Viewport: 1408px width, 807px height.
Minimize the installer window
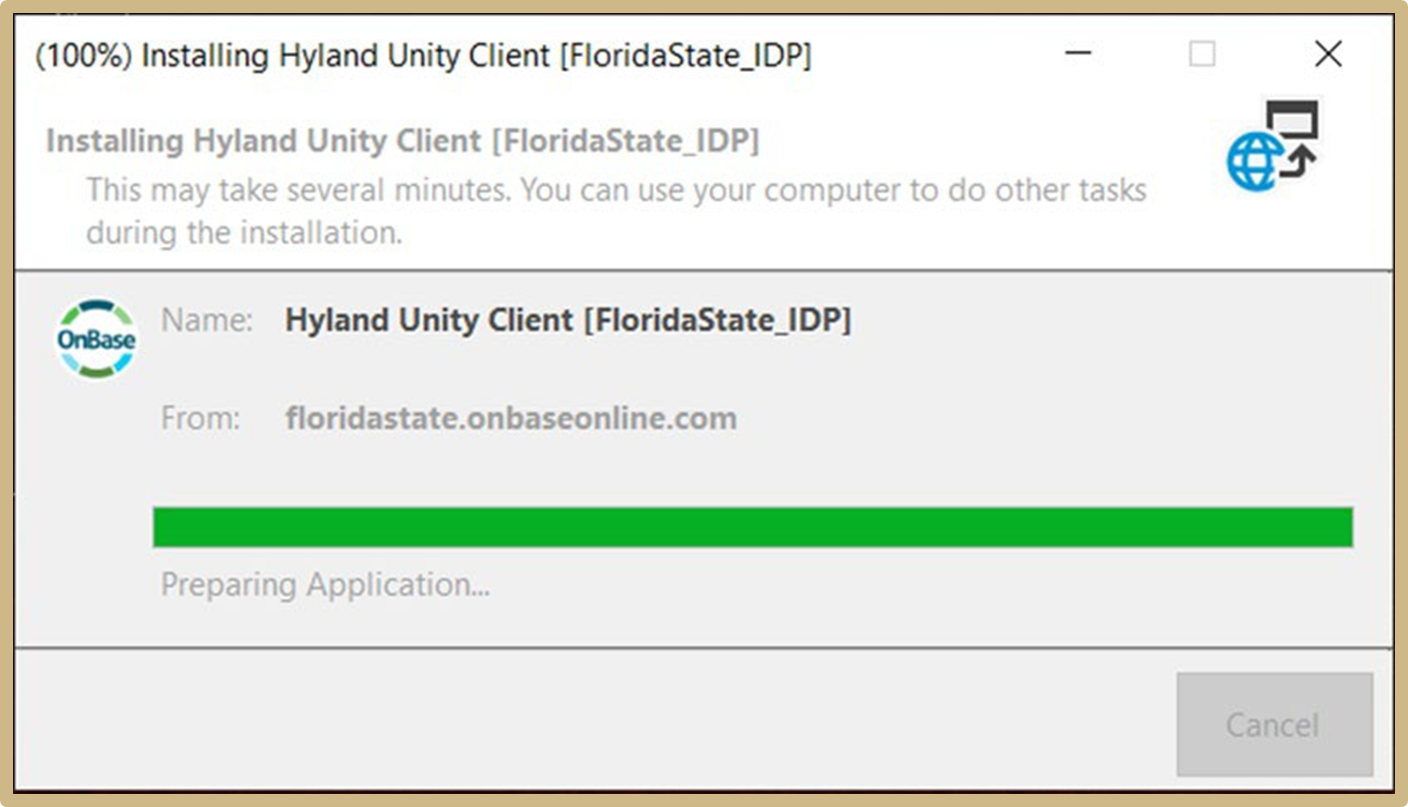coord(1078,54)
